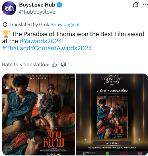Click the blue verified badge
This screenshot has height=156, width=148.
59,5
